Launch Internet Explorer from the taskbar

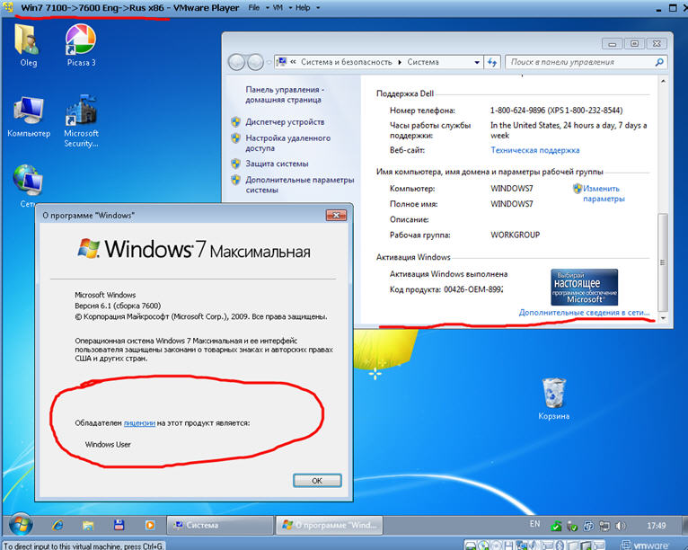click(x=57, y=525)
